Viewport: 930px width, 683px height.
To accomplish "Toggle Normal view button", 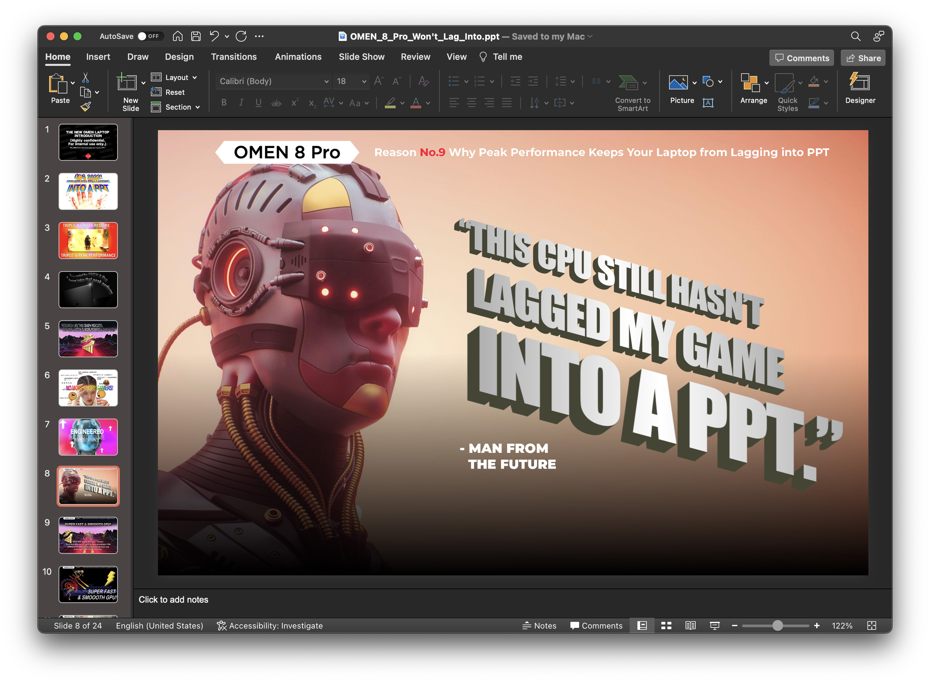I will tap(642, 625).
